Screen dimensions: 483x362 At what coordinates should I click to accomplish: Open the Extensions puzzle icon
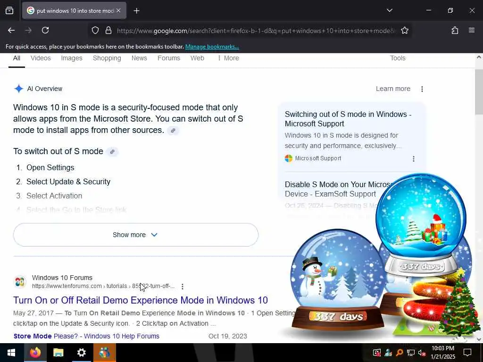[455, 30]
